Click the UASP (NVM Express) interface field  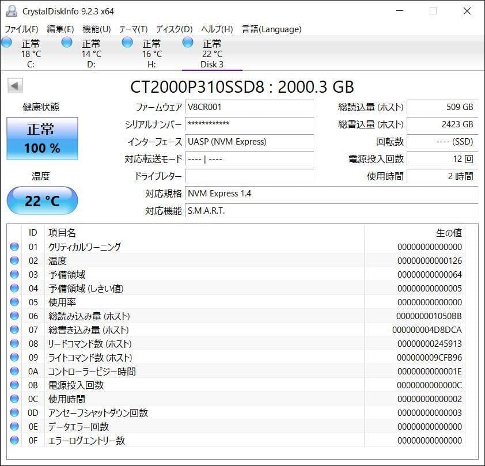coord(249,142)
